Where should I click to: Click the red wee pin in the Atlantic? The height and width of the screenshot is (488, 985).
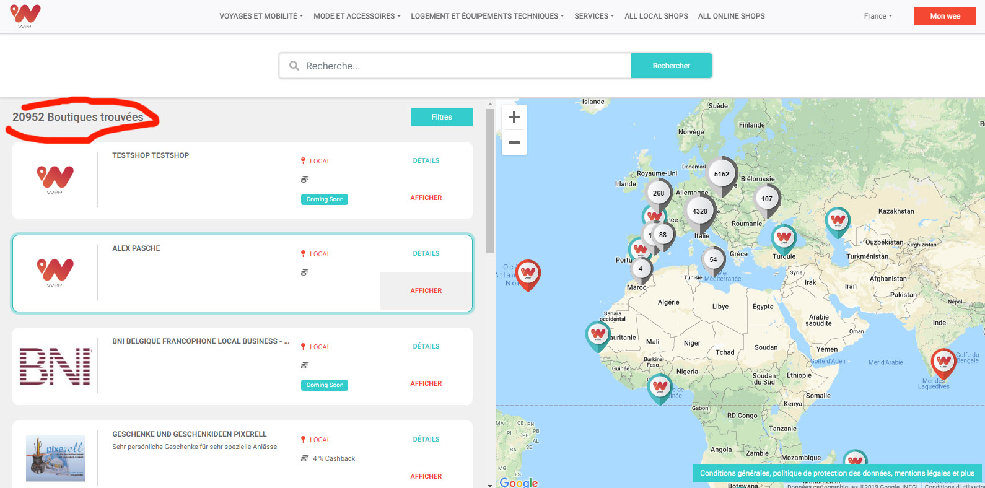click(528, 272)
